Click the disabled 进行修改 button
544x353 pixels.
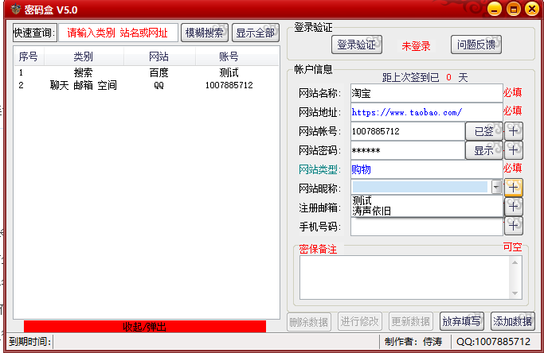click(x=360, y=321)
